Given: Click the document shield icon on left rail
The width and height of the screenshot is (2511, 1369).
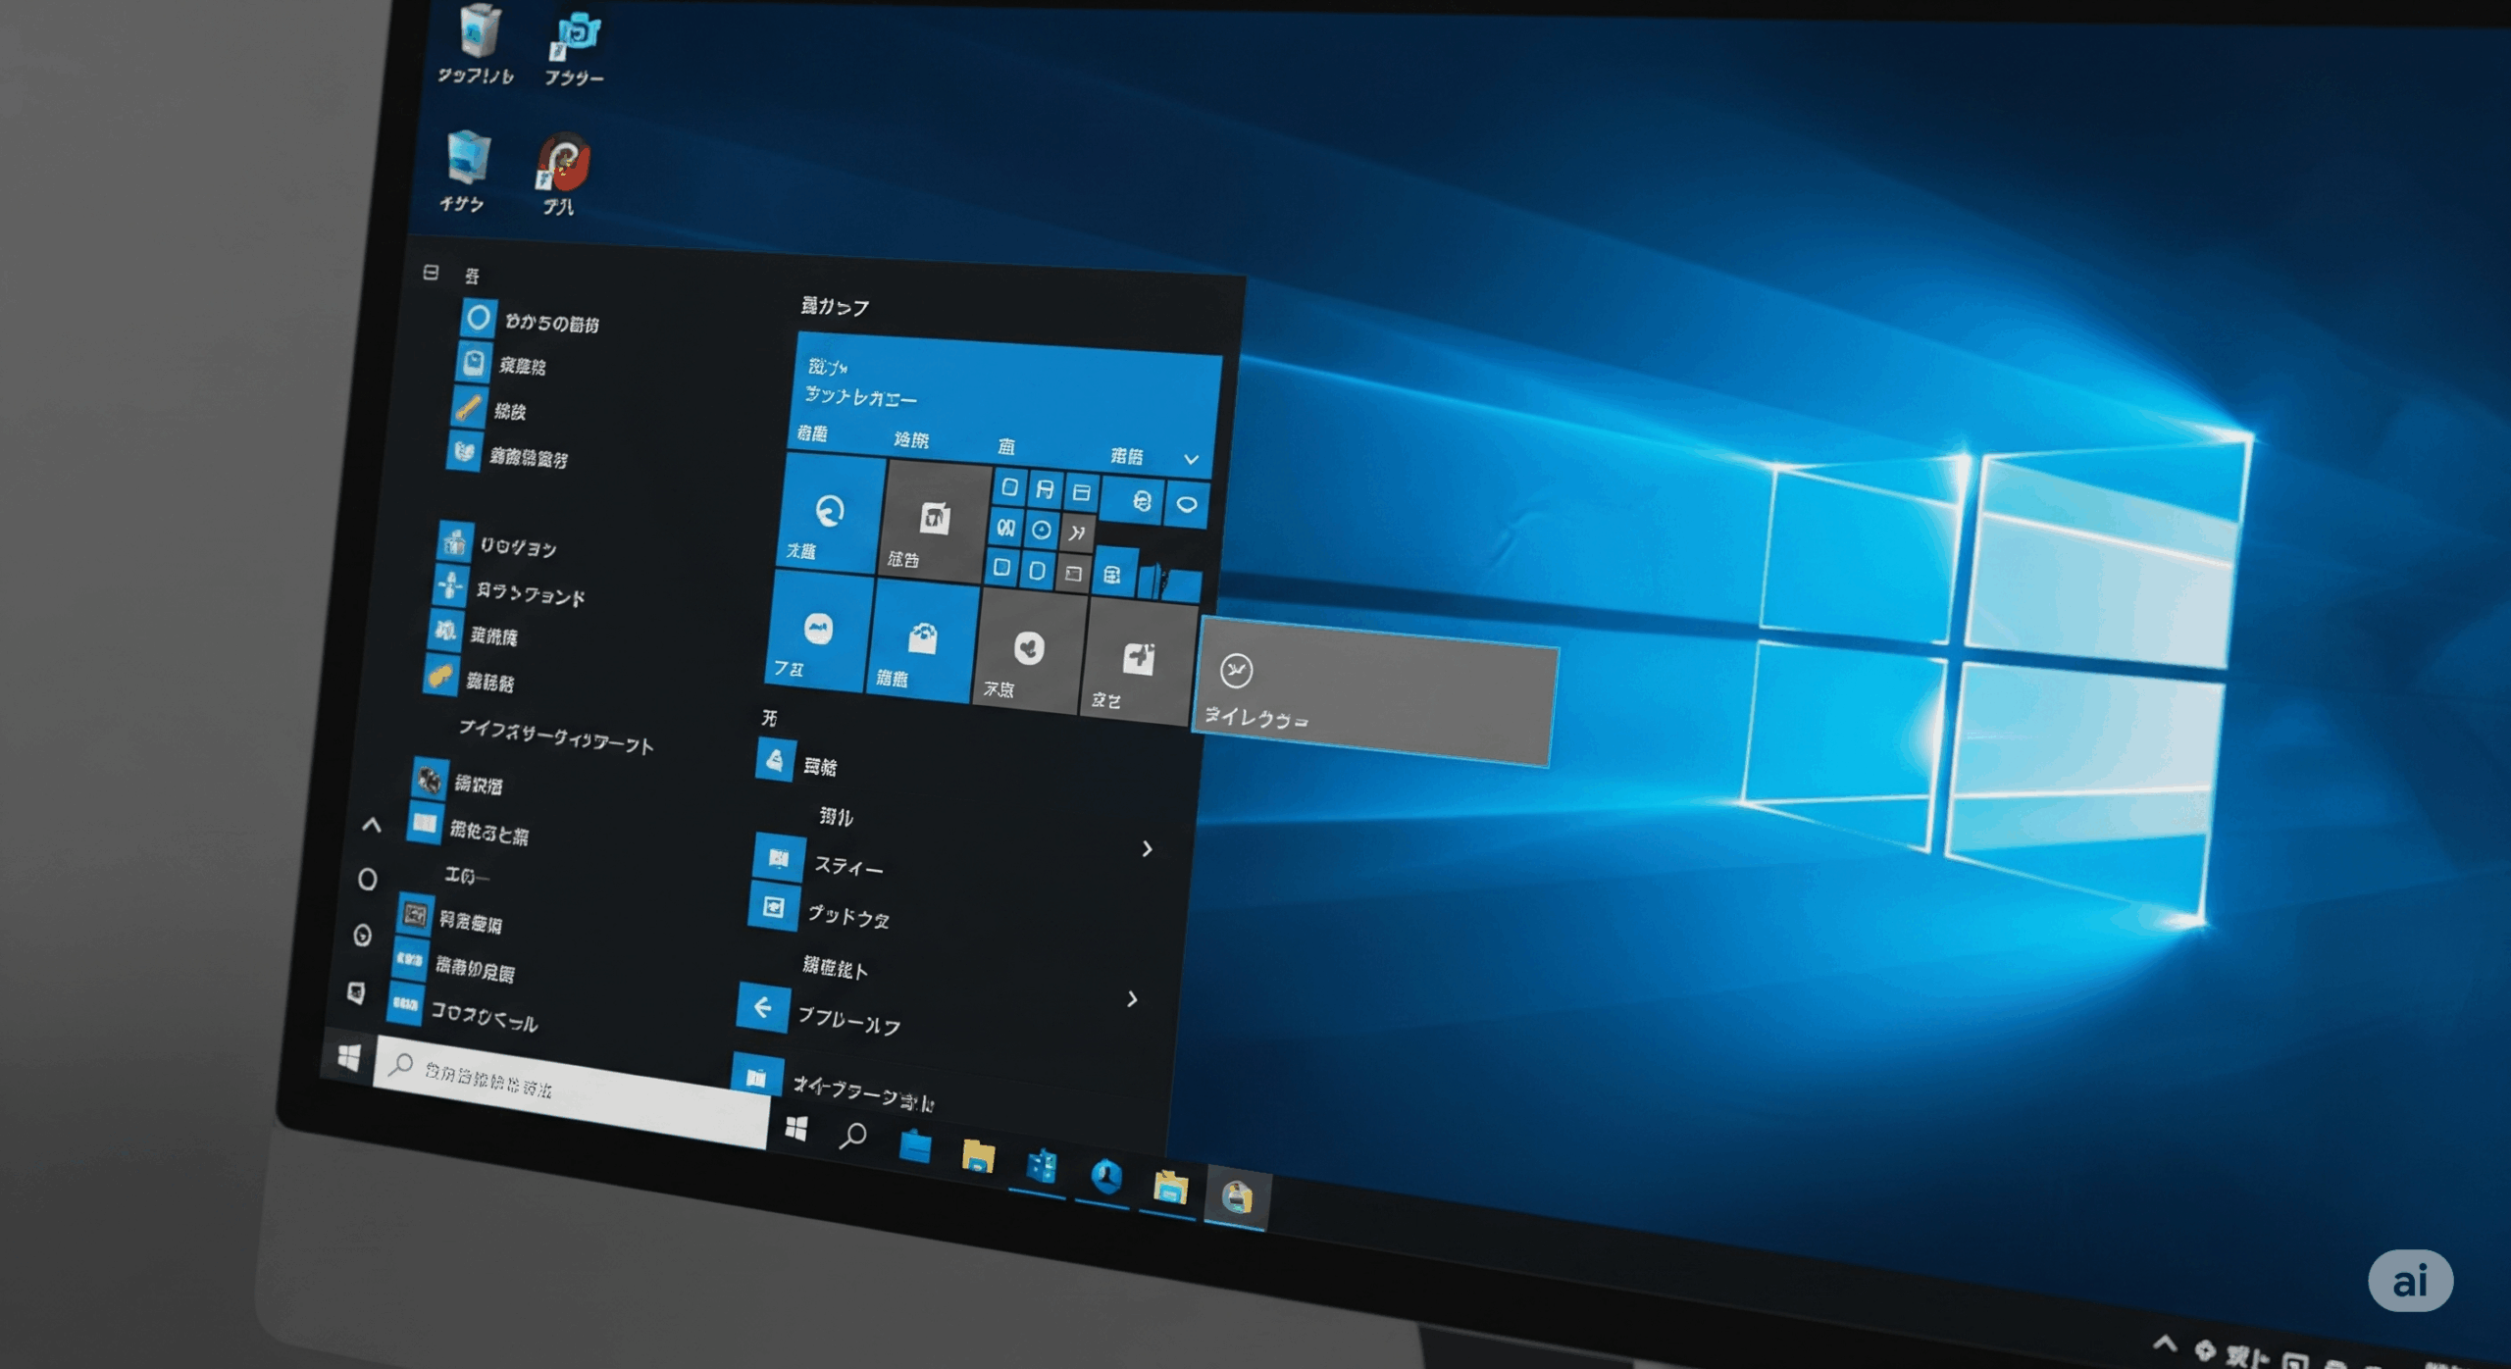Looking at the screenshot, I should click(x=356, y=991).
